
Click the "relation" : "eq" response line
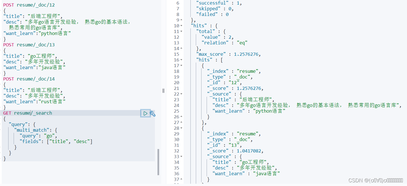[225, 43]
